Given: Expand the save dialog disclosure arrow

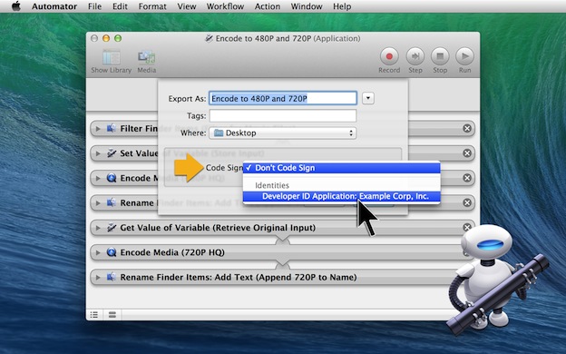Looking at the screenshot, I should [x=368, y=98].
